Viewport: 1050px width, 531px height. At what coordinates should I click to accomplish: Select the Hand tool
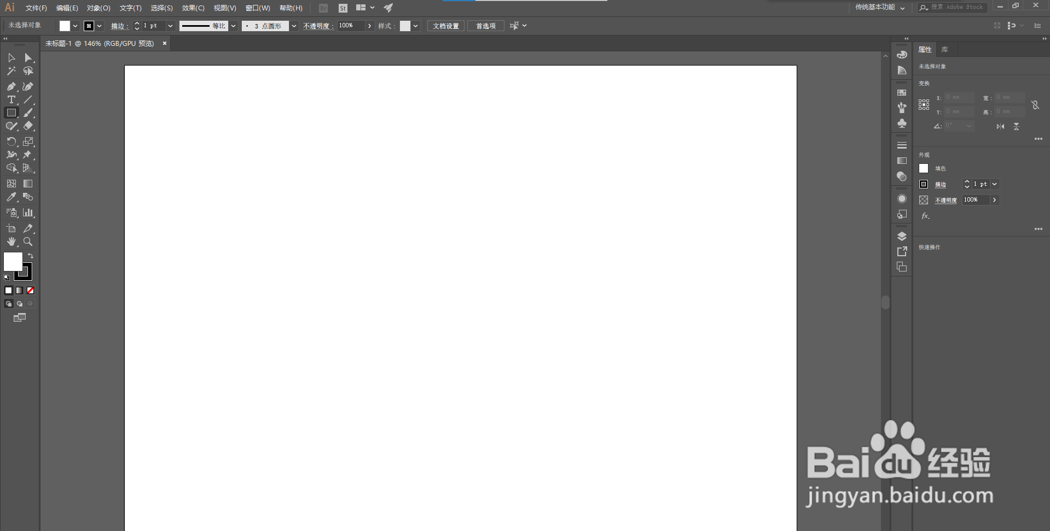(x=11, y=241)
